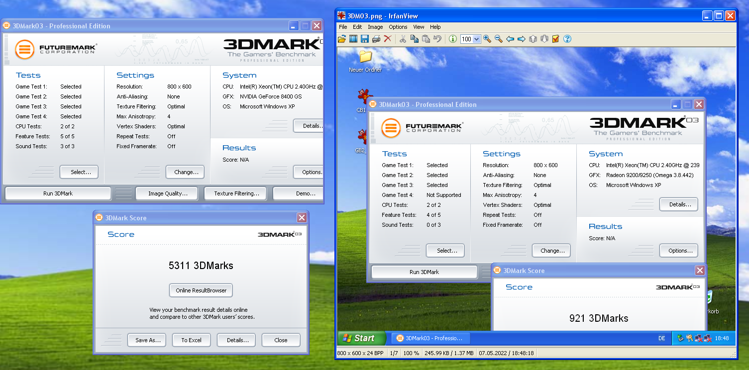Click the Open file icon in IrfanView
Image resolution: width=749 pixels, height=370 pixels.
coord(342,39)
